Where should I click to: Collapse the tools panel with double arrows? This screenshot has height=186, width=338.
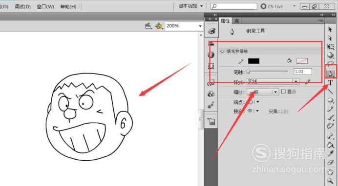[334, 15]
